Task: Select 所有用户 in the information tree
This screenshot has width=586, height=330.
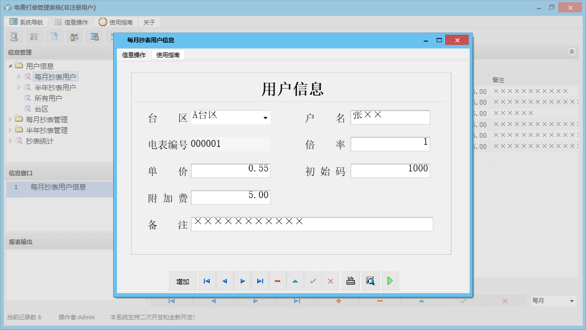Action: coord(49,98)
